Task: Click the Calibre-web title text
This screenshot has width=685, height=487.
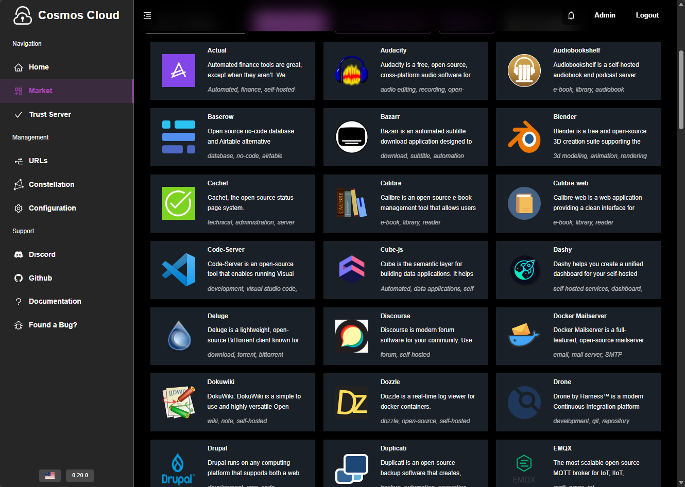Action: [x=571, y=183]
